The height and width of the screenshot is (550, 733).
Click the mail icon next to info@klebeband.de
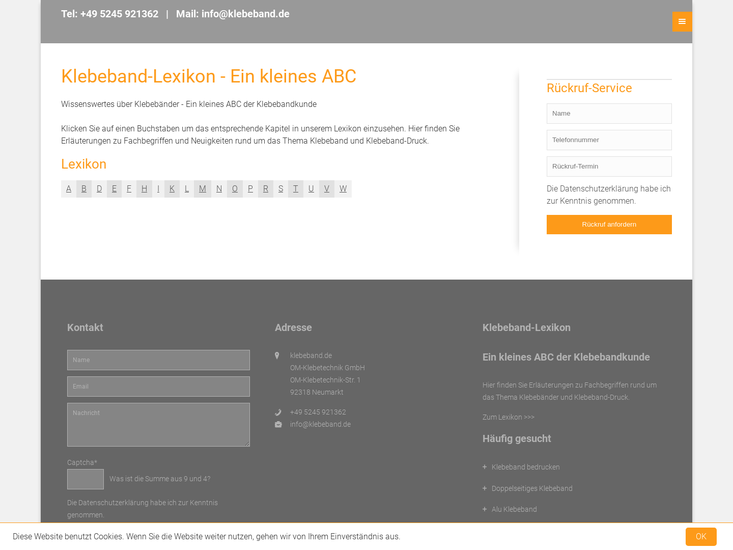(x=278, y=425)
